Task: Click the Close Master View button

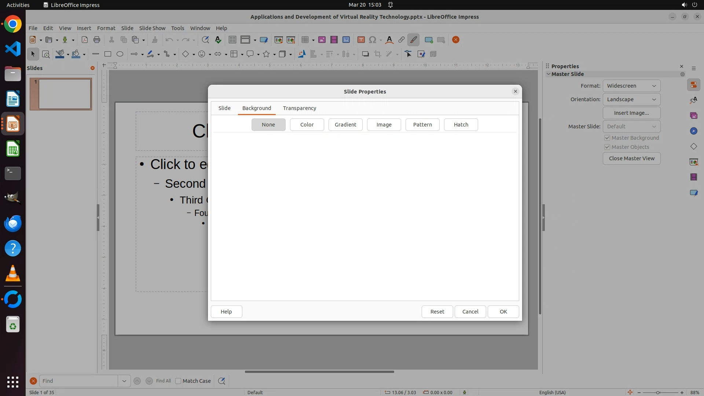Action: click(631, 158)
